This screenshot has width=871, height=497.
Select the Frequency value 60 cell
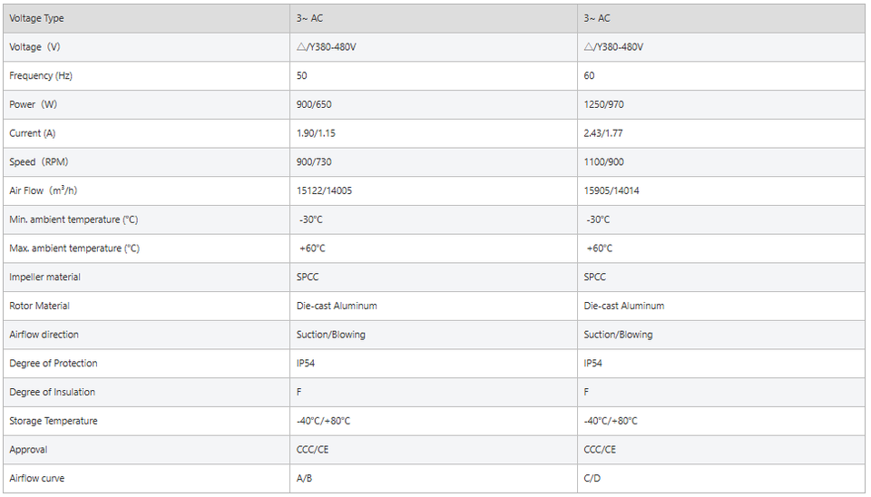(x=590, y=76)
